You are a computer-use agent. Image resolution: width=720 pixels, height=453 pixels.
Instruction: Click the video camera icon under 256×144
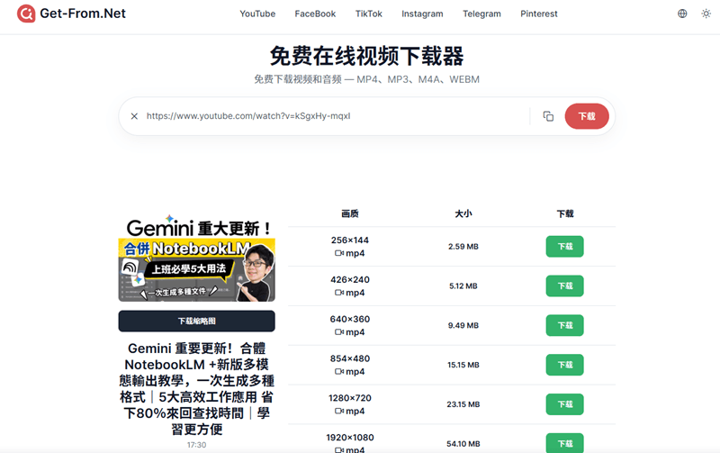339,253
